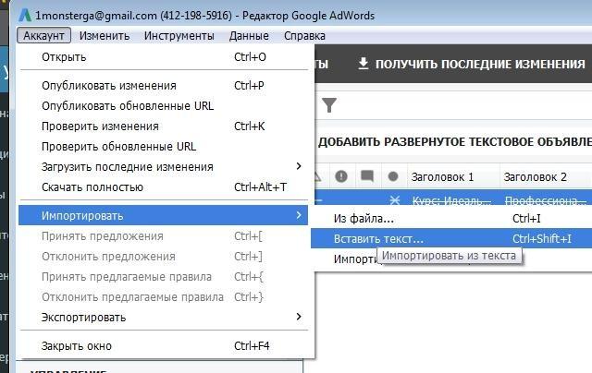Expand Загрузить последние изменения submenu

(x=164, y=166)
